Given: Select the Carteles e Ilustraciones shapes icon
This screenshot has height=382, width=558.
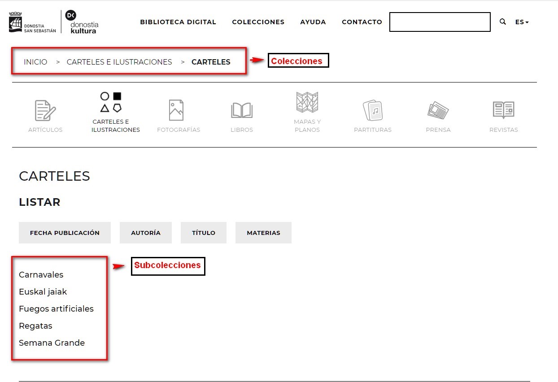Looking at the screenshot, I should click(111, 102).
